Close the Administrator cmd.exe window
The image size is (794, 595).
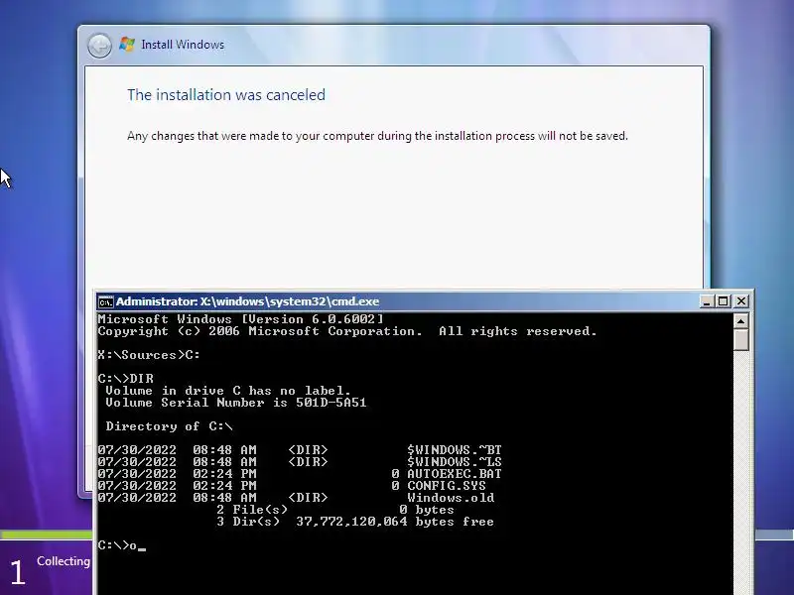pyautogui.click(x=740, y=301)
